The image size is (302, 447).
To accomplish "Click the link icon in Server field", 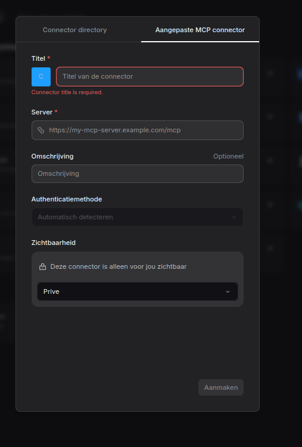I will (41, 131).
